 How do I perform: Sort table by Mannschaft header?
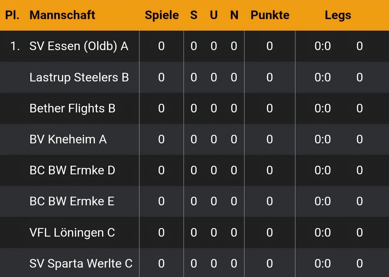pyautogui.click(x=62, y=15)
